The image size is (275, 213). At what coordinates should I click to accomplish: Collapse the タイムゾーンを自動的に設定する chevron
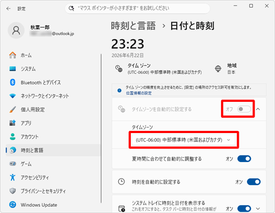[x=258, y=109]
